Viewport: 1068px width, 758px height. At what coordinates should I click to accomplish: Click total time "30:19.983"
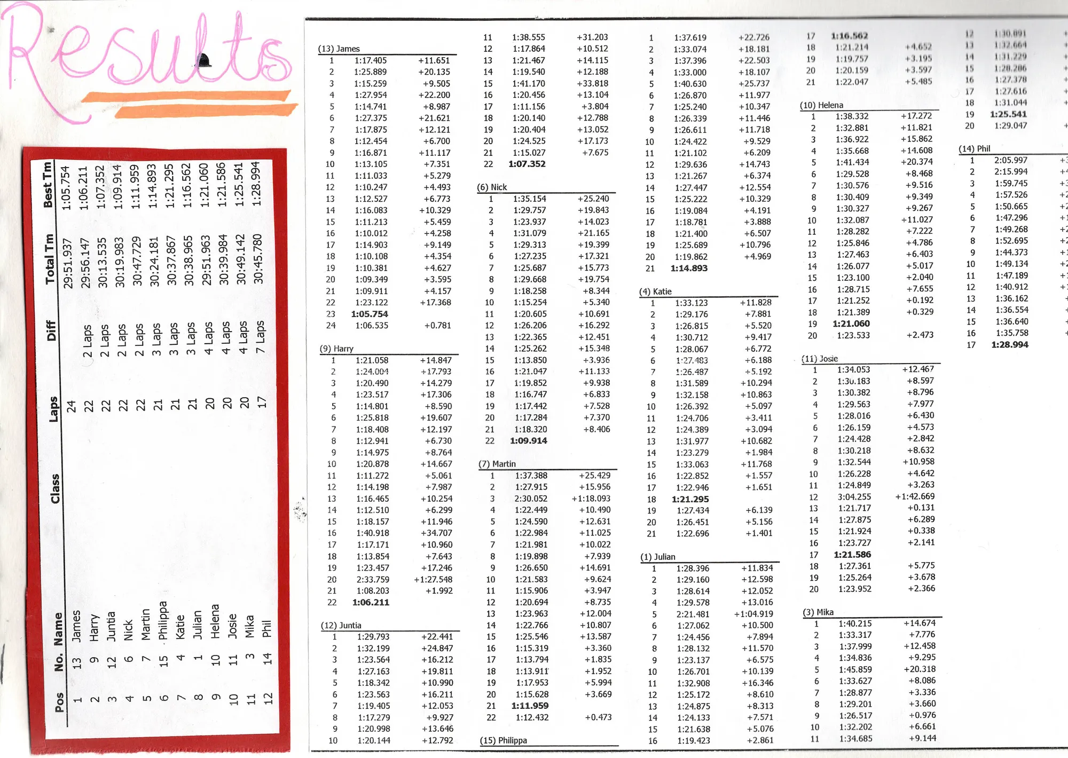120,262
